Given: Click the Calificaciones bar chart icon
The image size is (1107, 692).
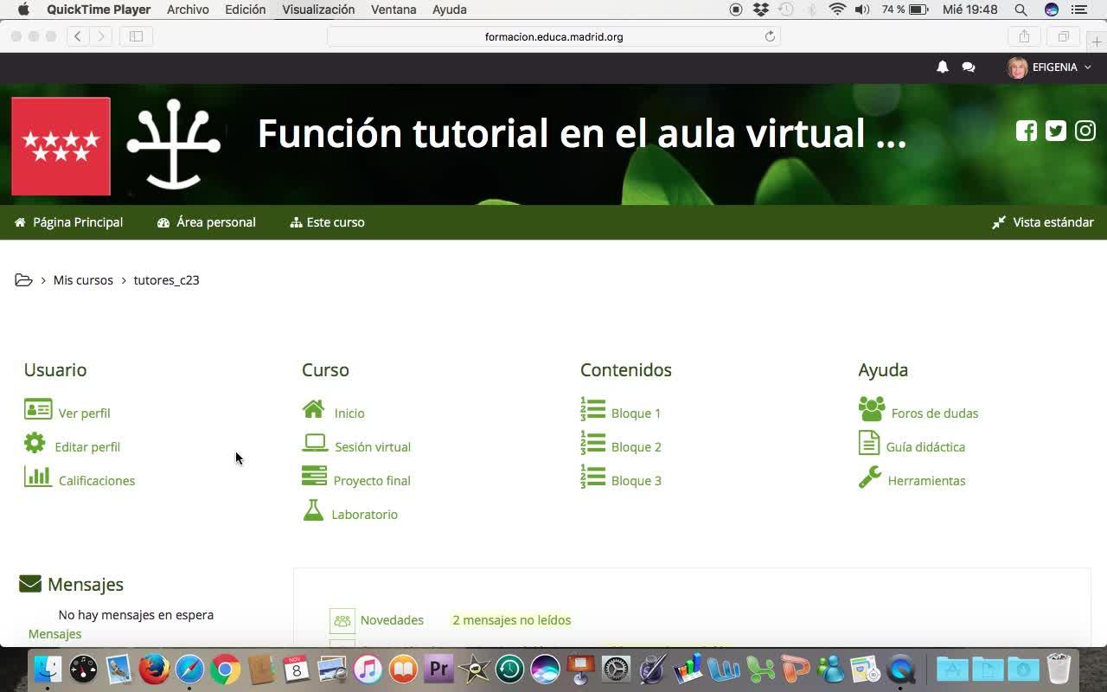Looking at the screenshot, I should (x=38, y=477).
